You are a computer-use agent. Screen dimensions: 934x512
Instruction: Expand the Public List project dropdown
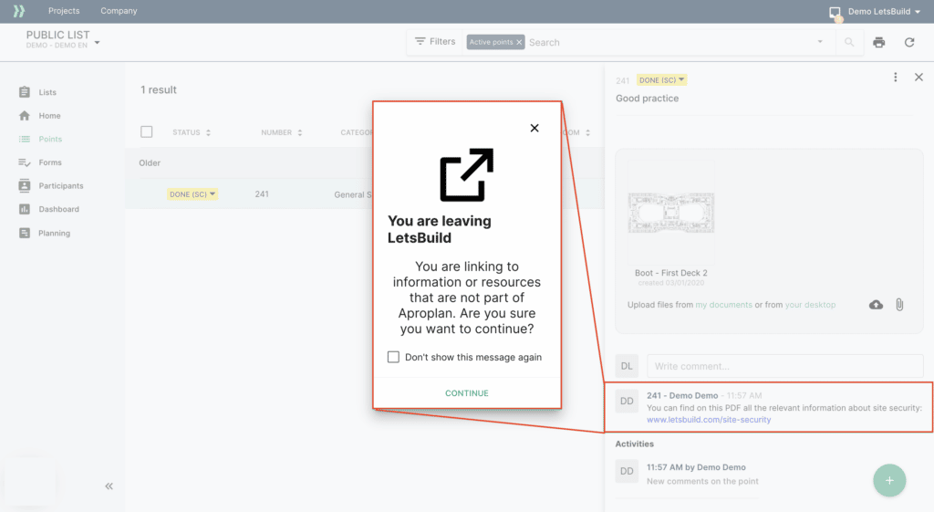tap(98, 42)
